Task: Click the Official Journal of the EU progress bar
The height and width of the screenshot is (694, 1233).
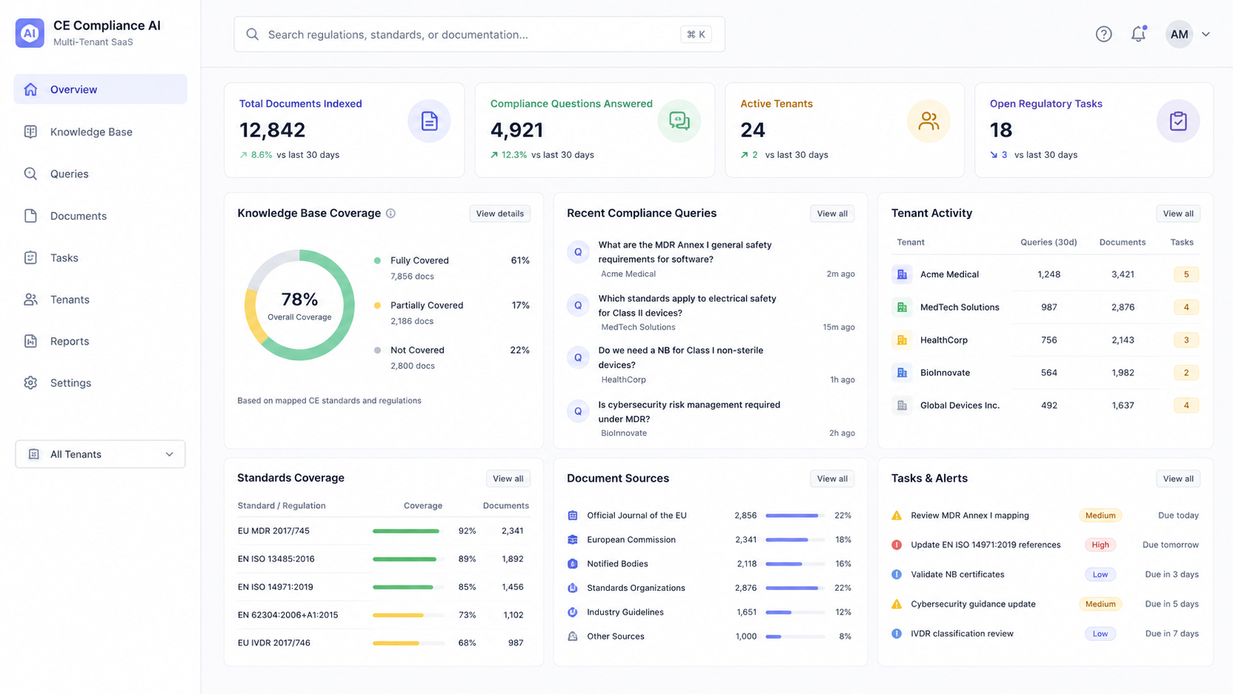Action: (795, 516)
